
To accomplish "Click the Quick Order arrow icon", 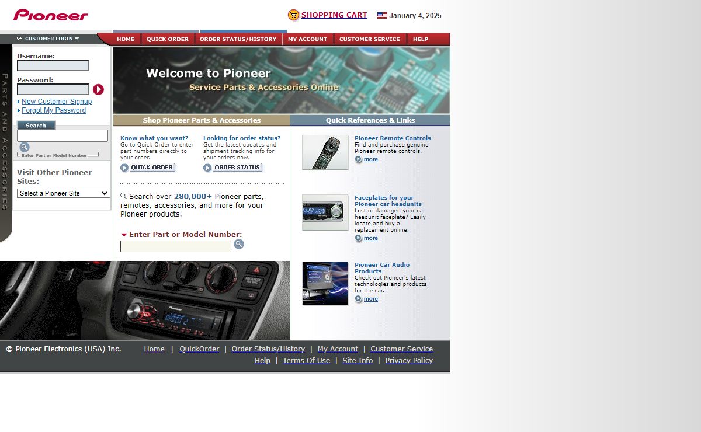I will coord(124,168).
